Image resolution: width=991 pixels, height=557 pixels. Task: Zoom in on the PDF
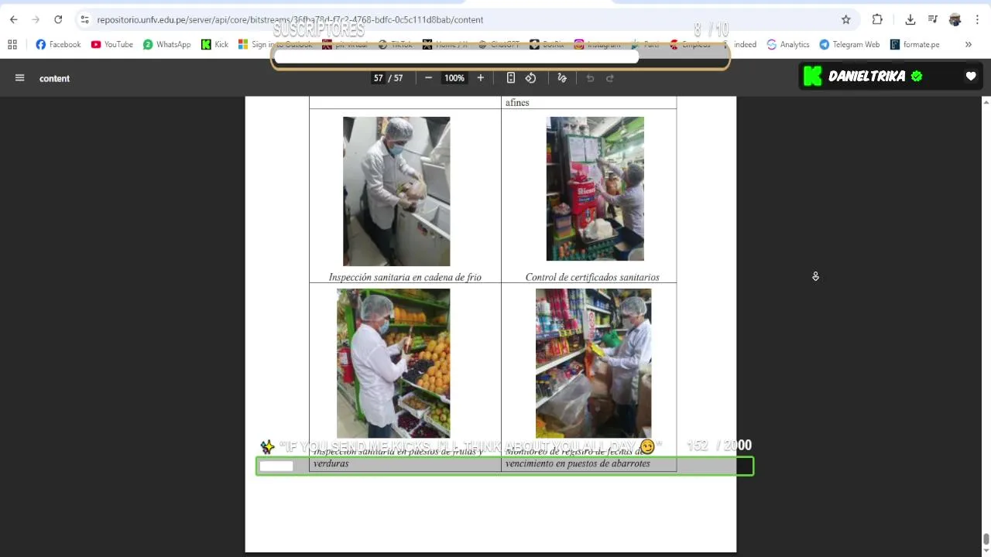(x=480, y=77)
